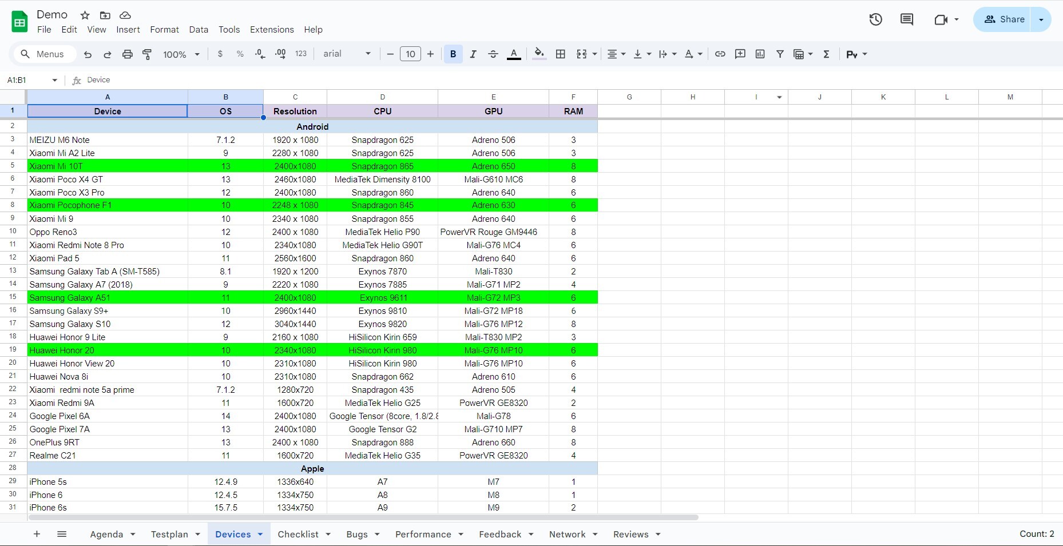Click the font size input field

click(x=410, y=54)
